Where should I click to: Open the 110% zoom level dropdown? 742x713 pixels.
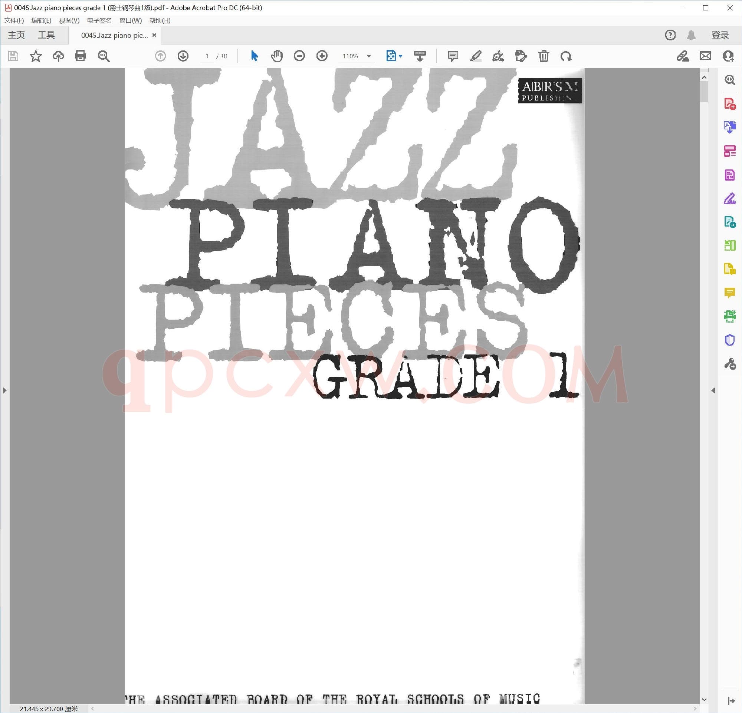369,56
